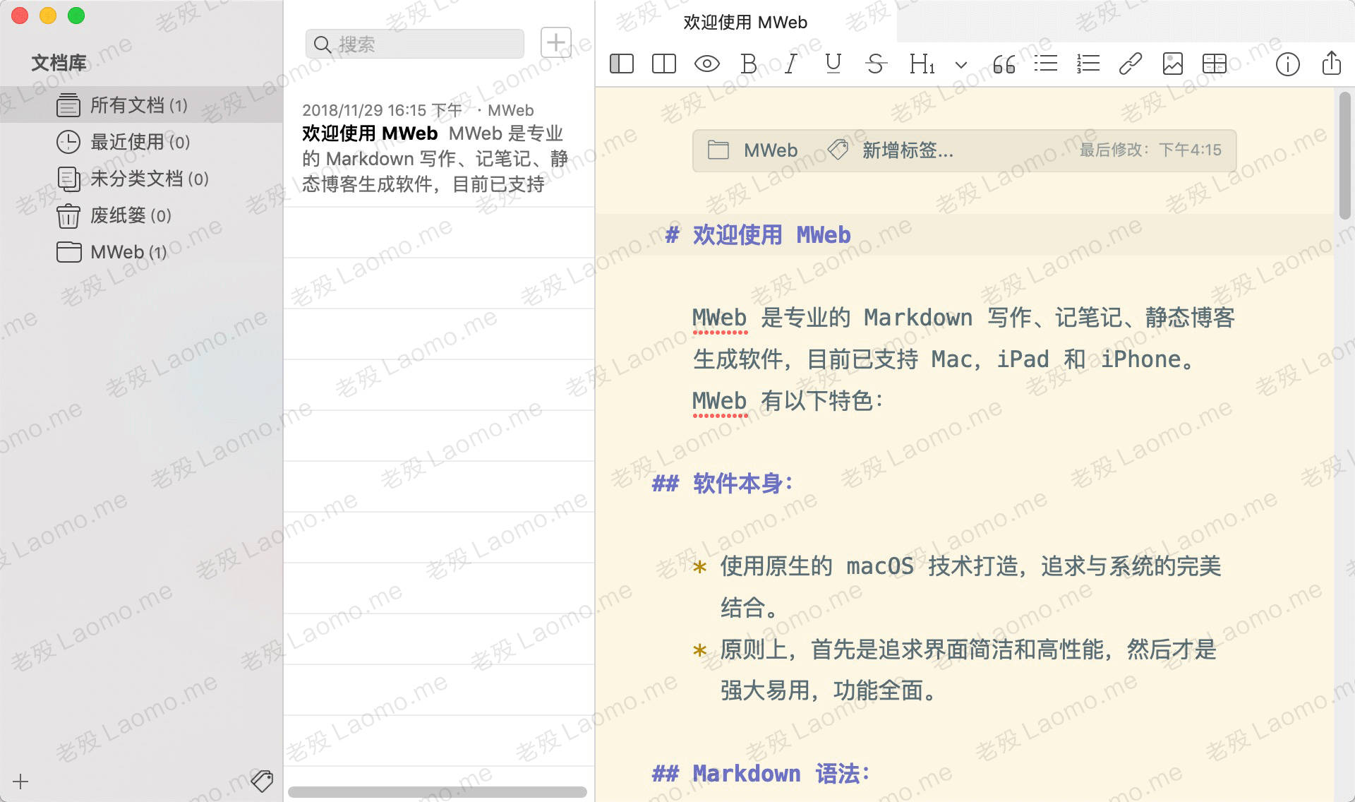Insert hyperlink
The image size is (1355, 802).
click(1131, 64)
